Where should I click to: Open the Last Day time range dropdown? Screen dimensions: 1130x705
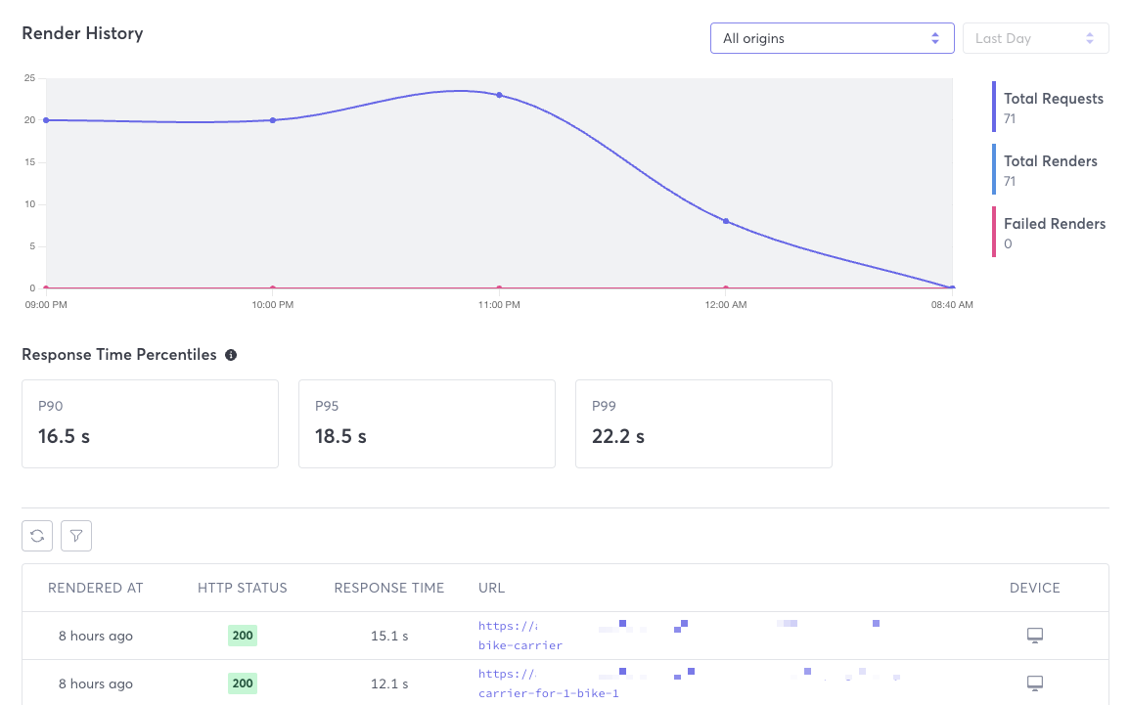(1035, 38)
